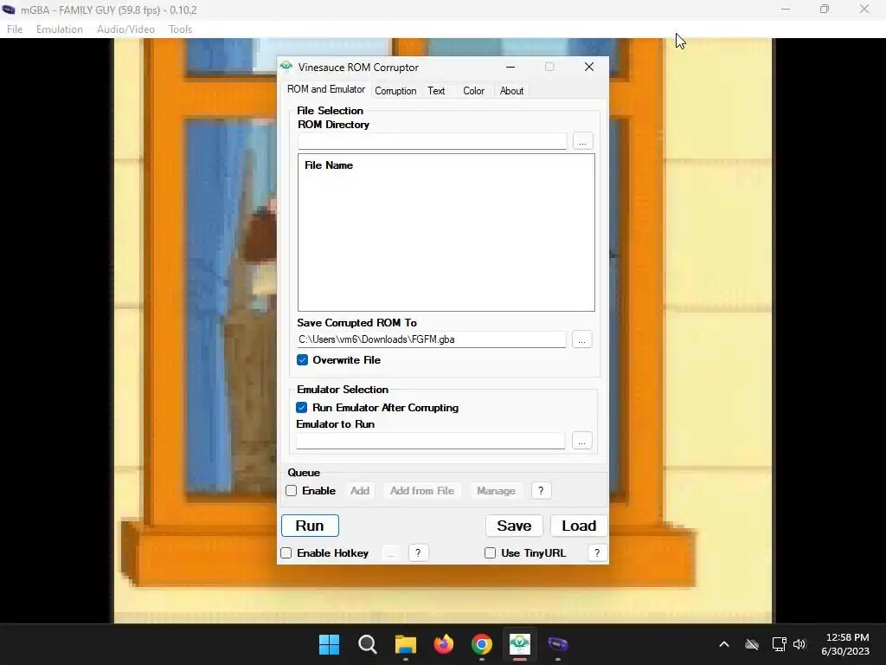Browse for Emulator to Run
The image size is (886, 665).
[x=581, y=441]
